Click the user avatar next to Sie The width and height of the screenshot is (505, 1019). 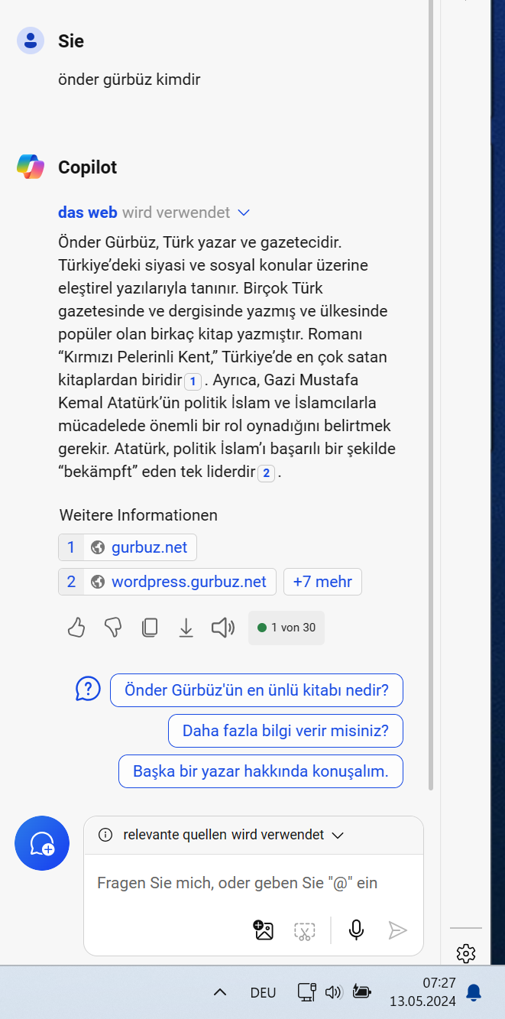pyautogui.click(x=31, y=41)
